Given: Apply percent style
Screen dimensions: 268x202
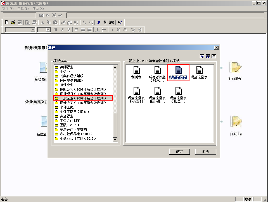Looking at the screenshot, I should (118, 30).
